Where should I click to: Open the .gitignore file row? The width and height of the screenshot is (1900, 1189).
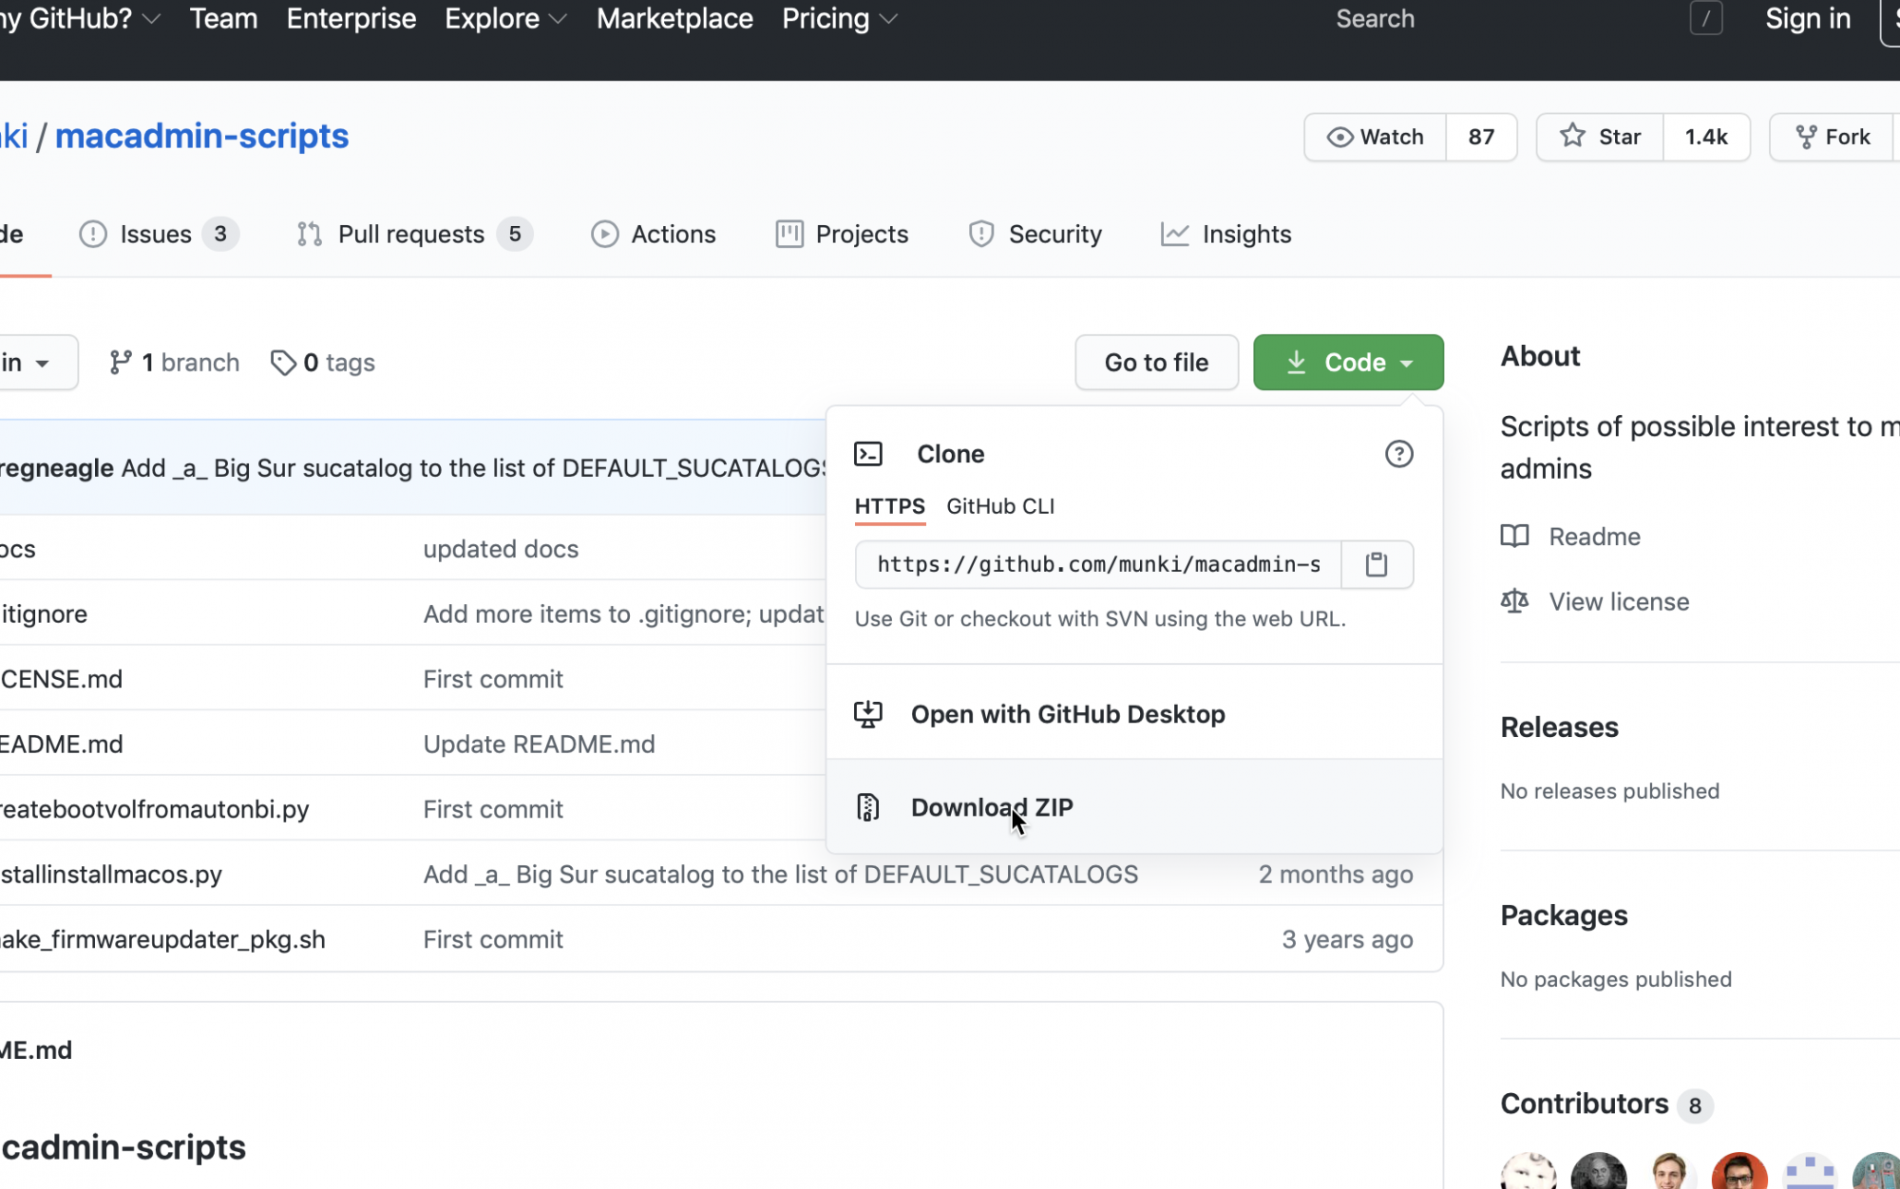(44, 613)
